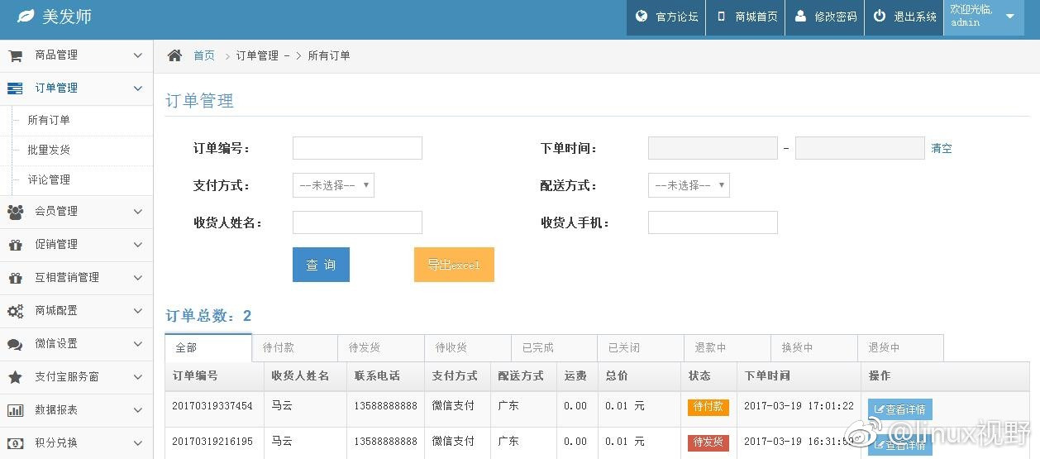The height and width of the screenshot is (459, 1040).
Task: Click the bar chart icon for 数据报表
Action: point(15,410)
